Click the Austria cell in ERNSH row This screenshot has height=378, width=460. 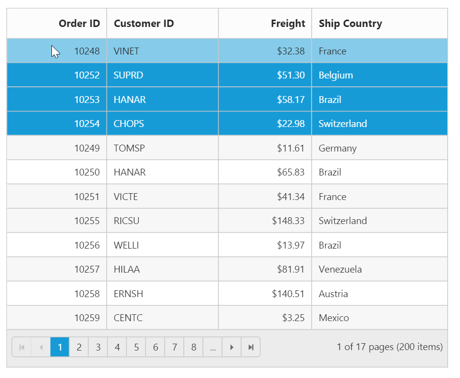click(x=333, y=294)
